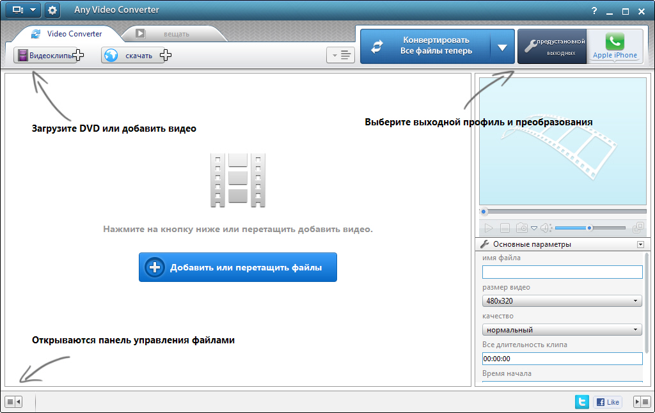Open the 480x320 video size dropdown
The image size is (655, 413).
click(562, 300)
